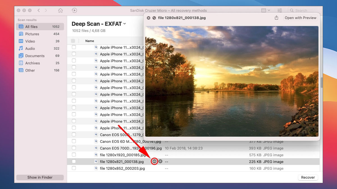Click the Pictures sidebar icon
Screen dimensions: 337x189
click(21, 34)
